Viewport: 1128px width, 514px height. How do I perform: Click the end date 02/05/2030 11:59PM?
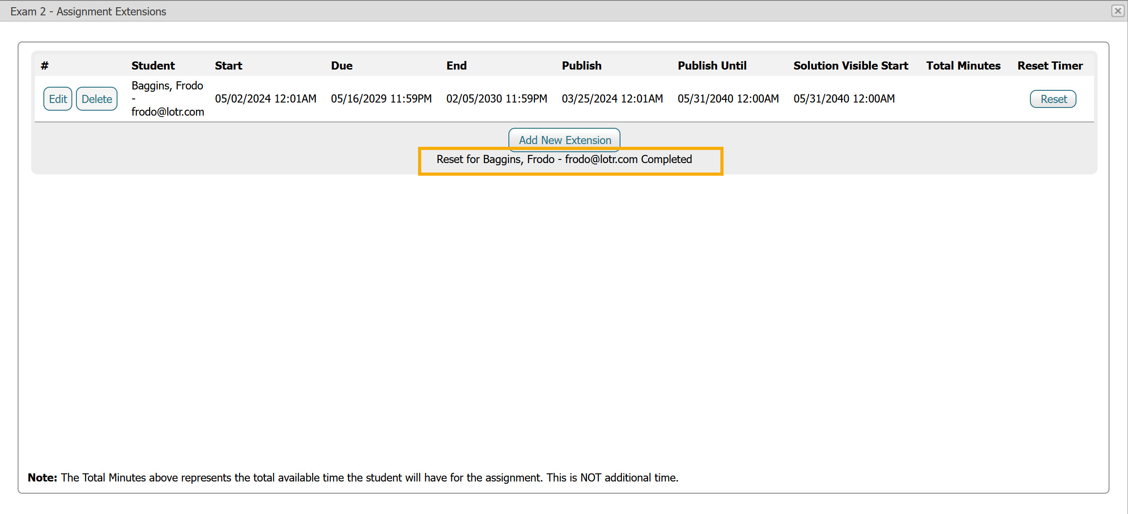[x=497, y=98]
